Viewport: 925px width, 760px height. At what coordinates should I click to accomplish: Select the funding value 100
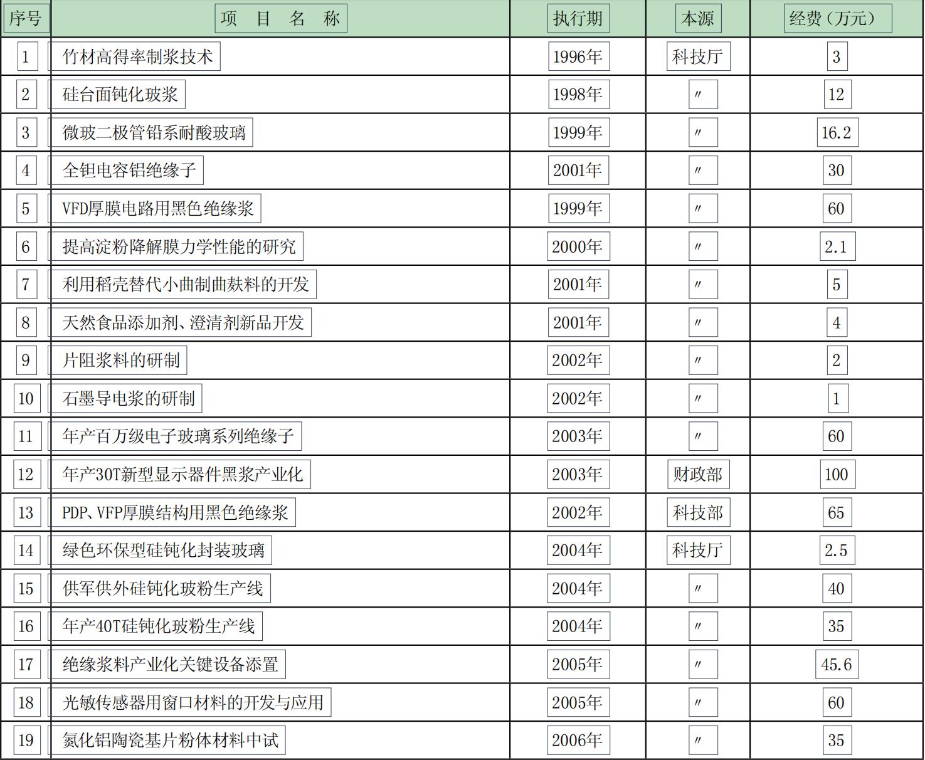click(x=837, y=474)
